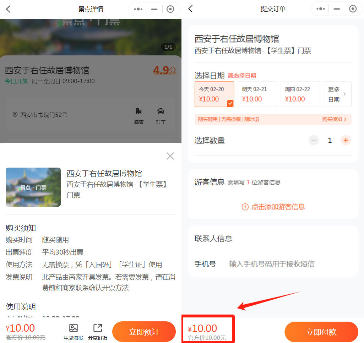The image size is (364, 343).
Task: Tap the 今日开放 status text
Action: 16,81
